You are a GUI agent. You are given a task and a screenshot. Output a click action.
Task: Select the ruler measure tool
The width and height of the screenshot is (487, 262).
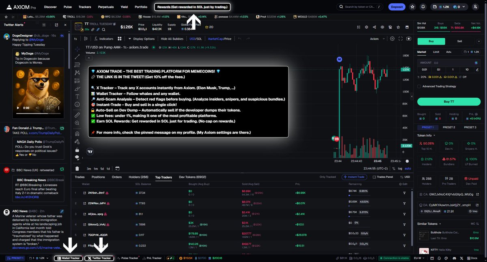pos(77,115)
